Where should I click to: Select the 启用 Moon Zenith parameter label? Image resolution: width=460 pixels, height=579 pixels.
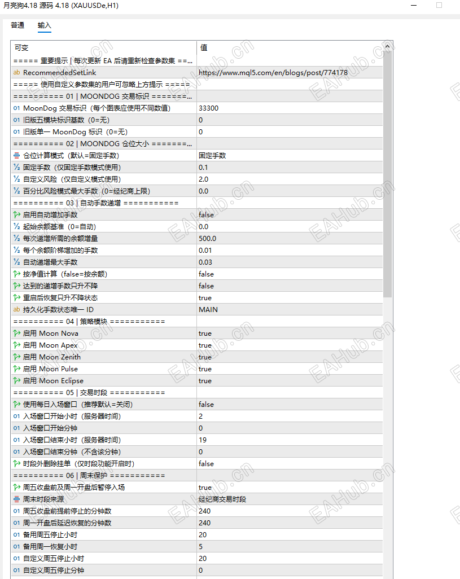(52, 357)
